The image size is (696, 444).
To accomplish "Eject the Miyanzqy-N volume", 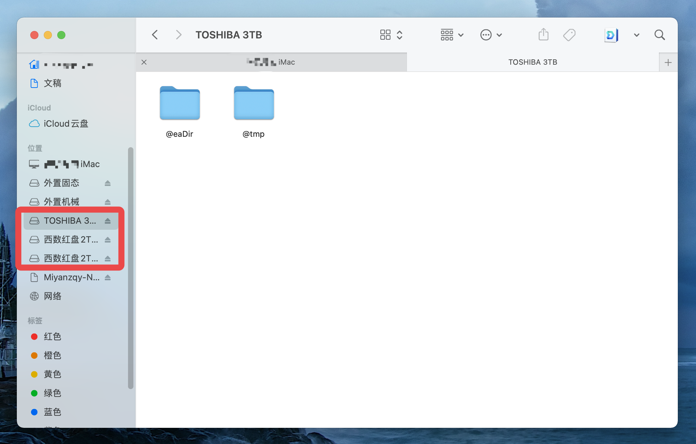I will [107, 277].
